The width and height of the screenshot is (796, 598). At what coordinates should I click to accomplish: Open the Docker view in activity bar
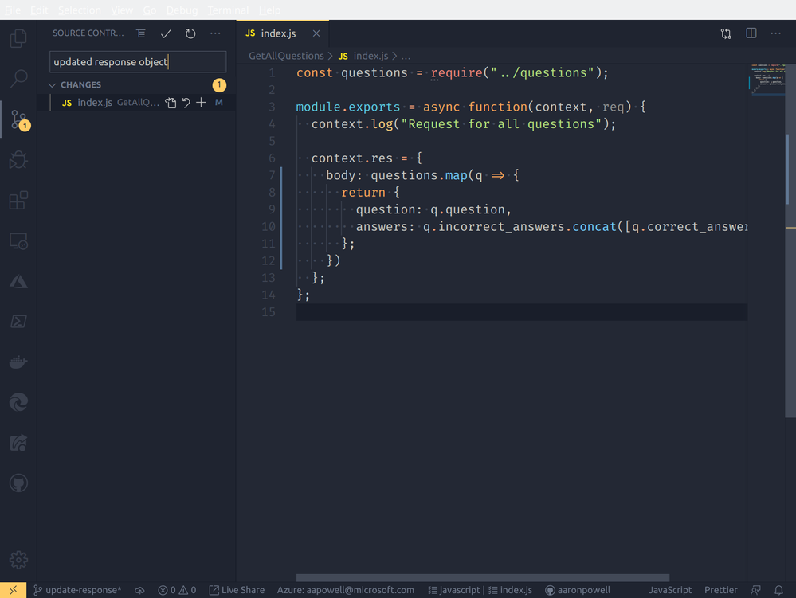18,362
